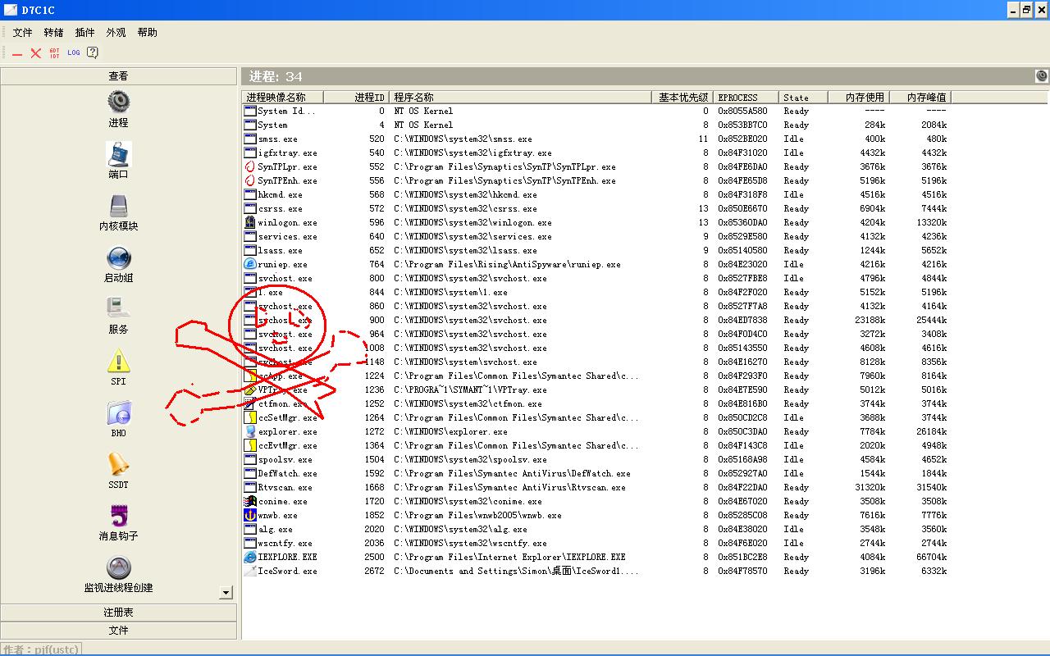Select the System Id... process row
This screenshot has width=1050, height=656.
pos(596,111)
